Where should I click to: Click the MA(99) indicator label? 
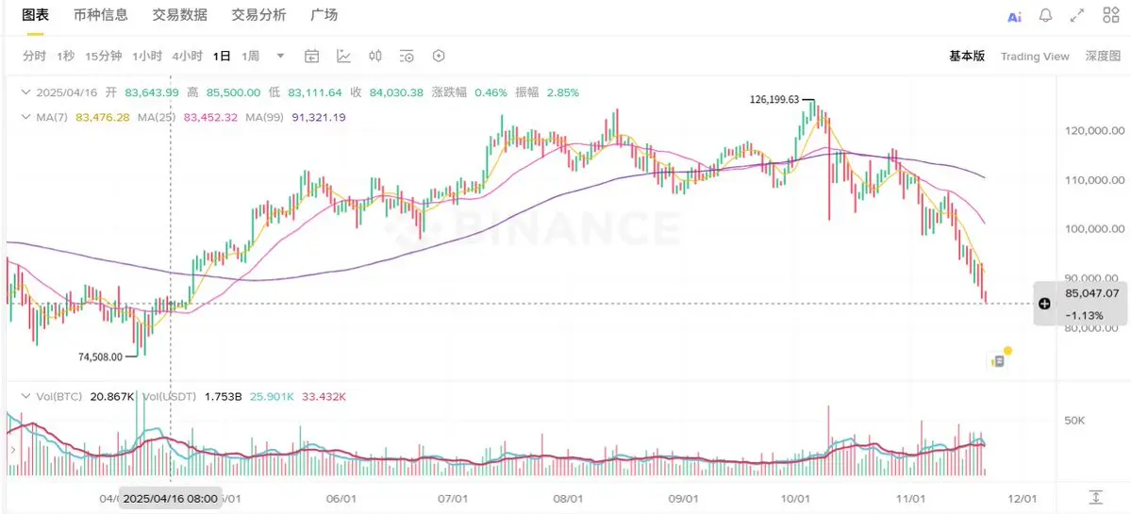click(x=265, y=117)
